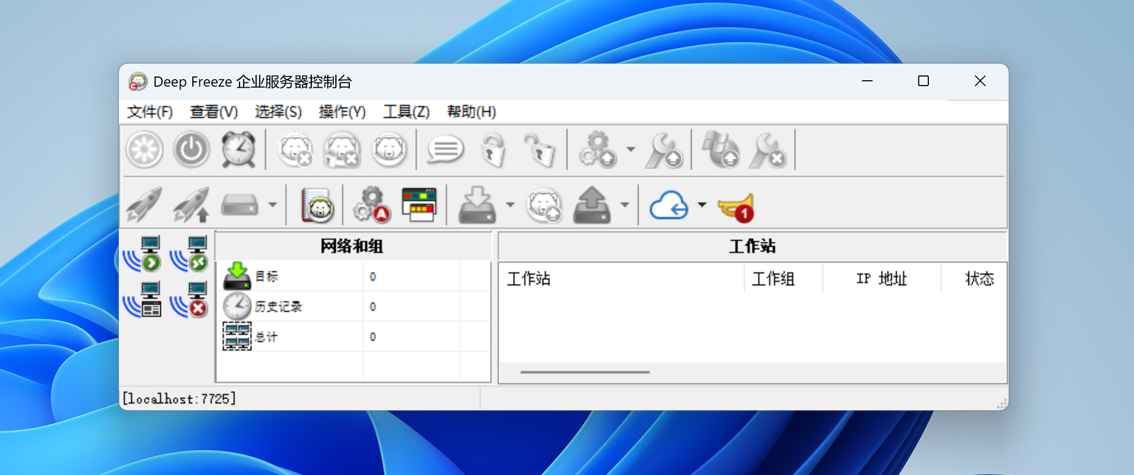
Task: Sort by the 工作站 column header
Action: 621,279
